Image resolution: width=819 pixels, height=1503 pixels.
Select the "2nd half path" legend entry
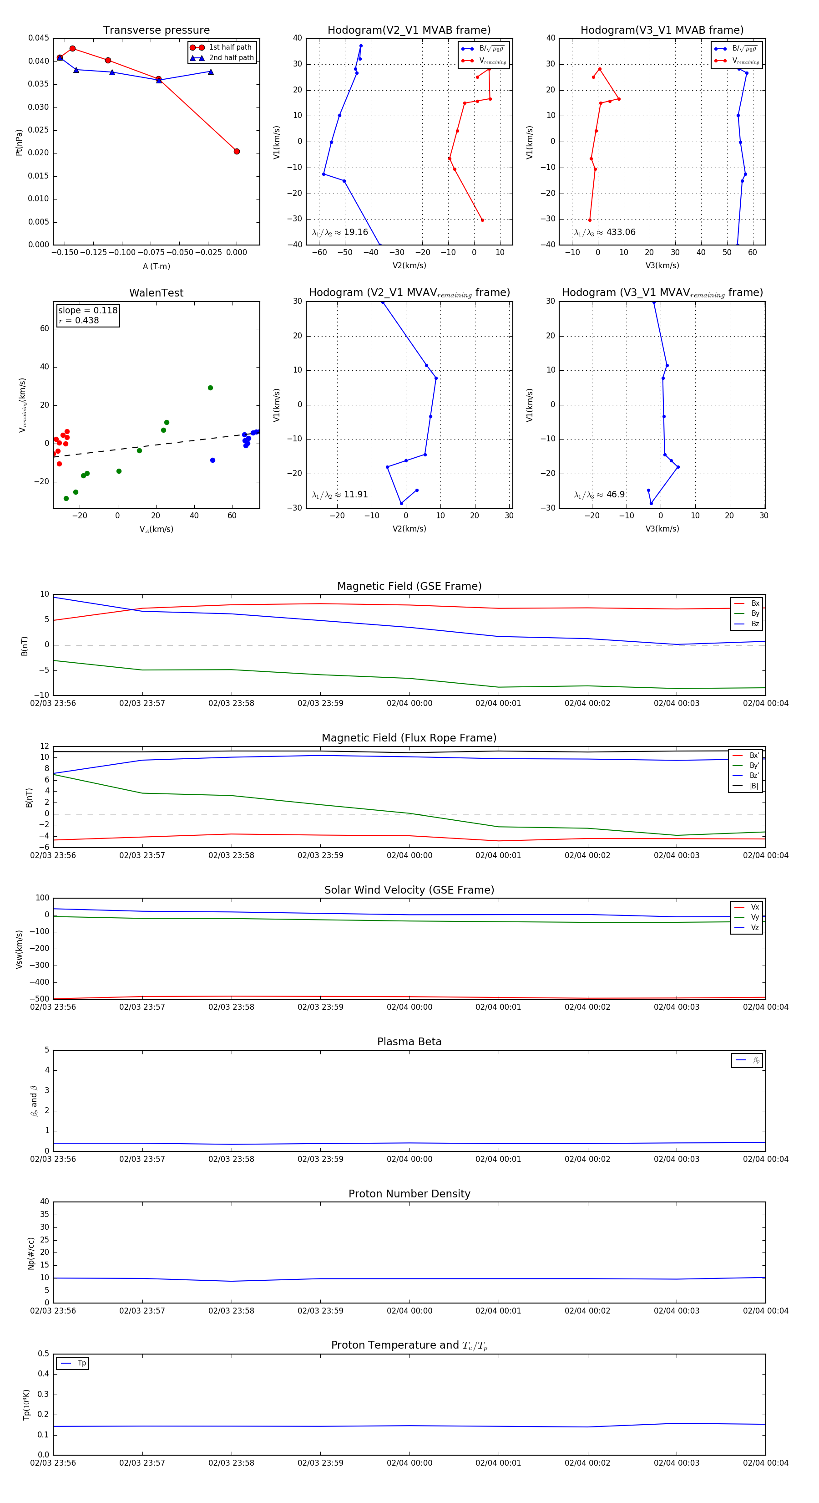[x=222, y=58]
